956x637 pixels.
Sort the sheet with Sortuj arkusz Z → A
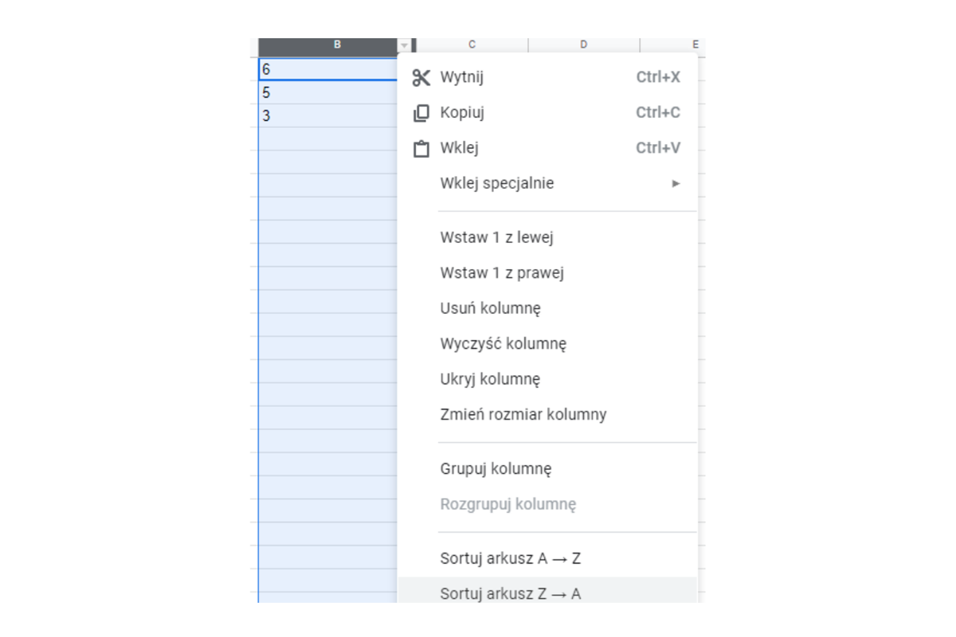click(510, 593)
